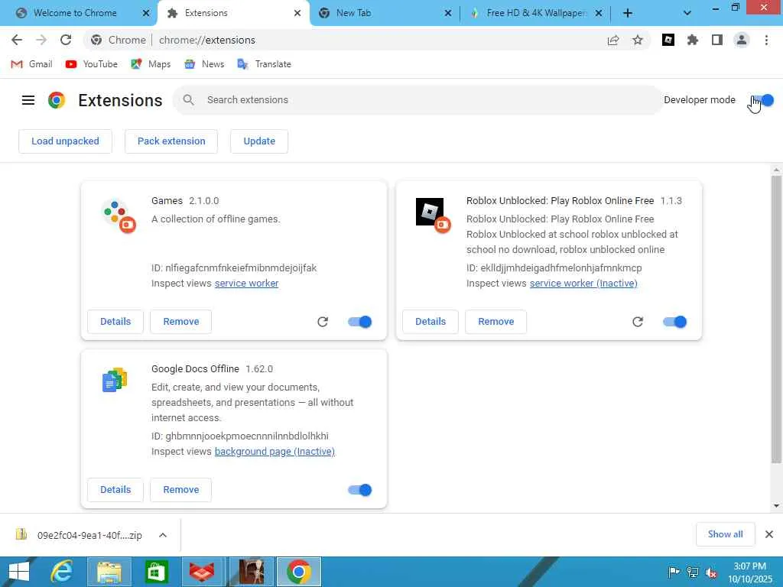Close the New Tab tab
This screenshot has width=783, height=587.
[x=448, y=13]
